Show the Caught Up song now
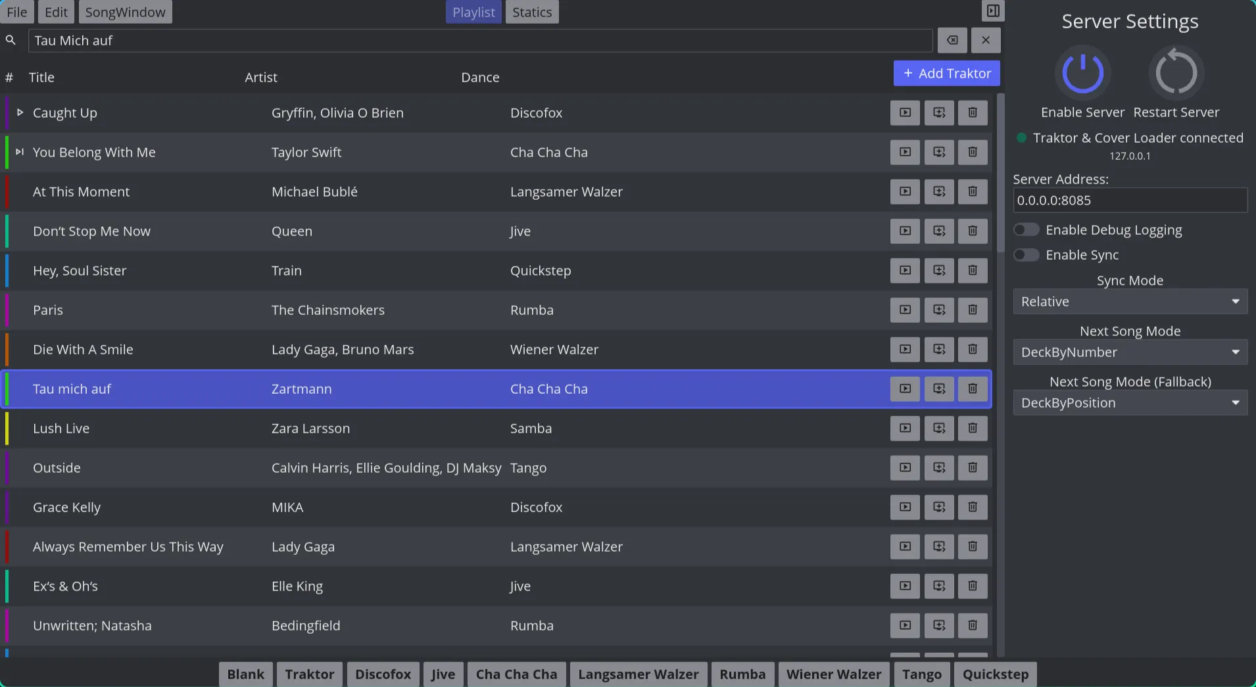Screen dimensions: 1256x687 coord(906,112)
